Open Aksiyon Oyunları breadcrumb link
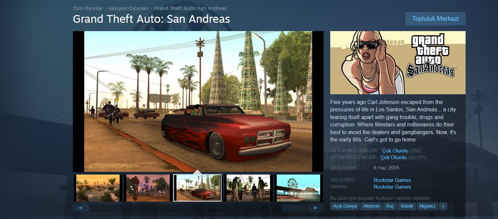The height and width of the screenshot is (219, 498). pos(128,8)
